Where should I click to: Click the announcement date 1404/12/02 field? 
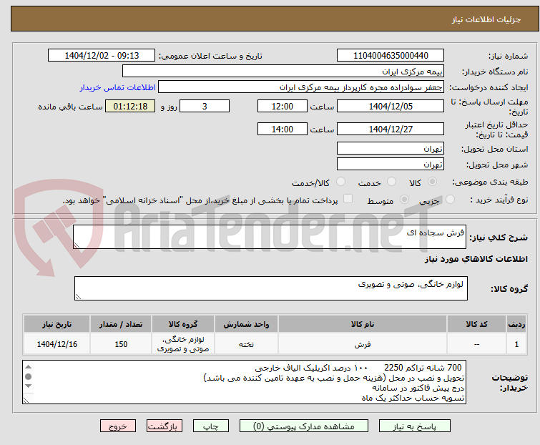pyautogui.click(x=102, y=56)
